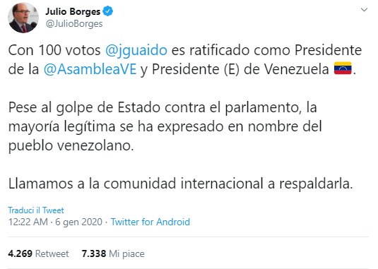Click the line 'Llamamos a la comunidad internacional'
Viewport: 378px width, 269px height.
point(181,184)
